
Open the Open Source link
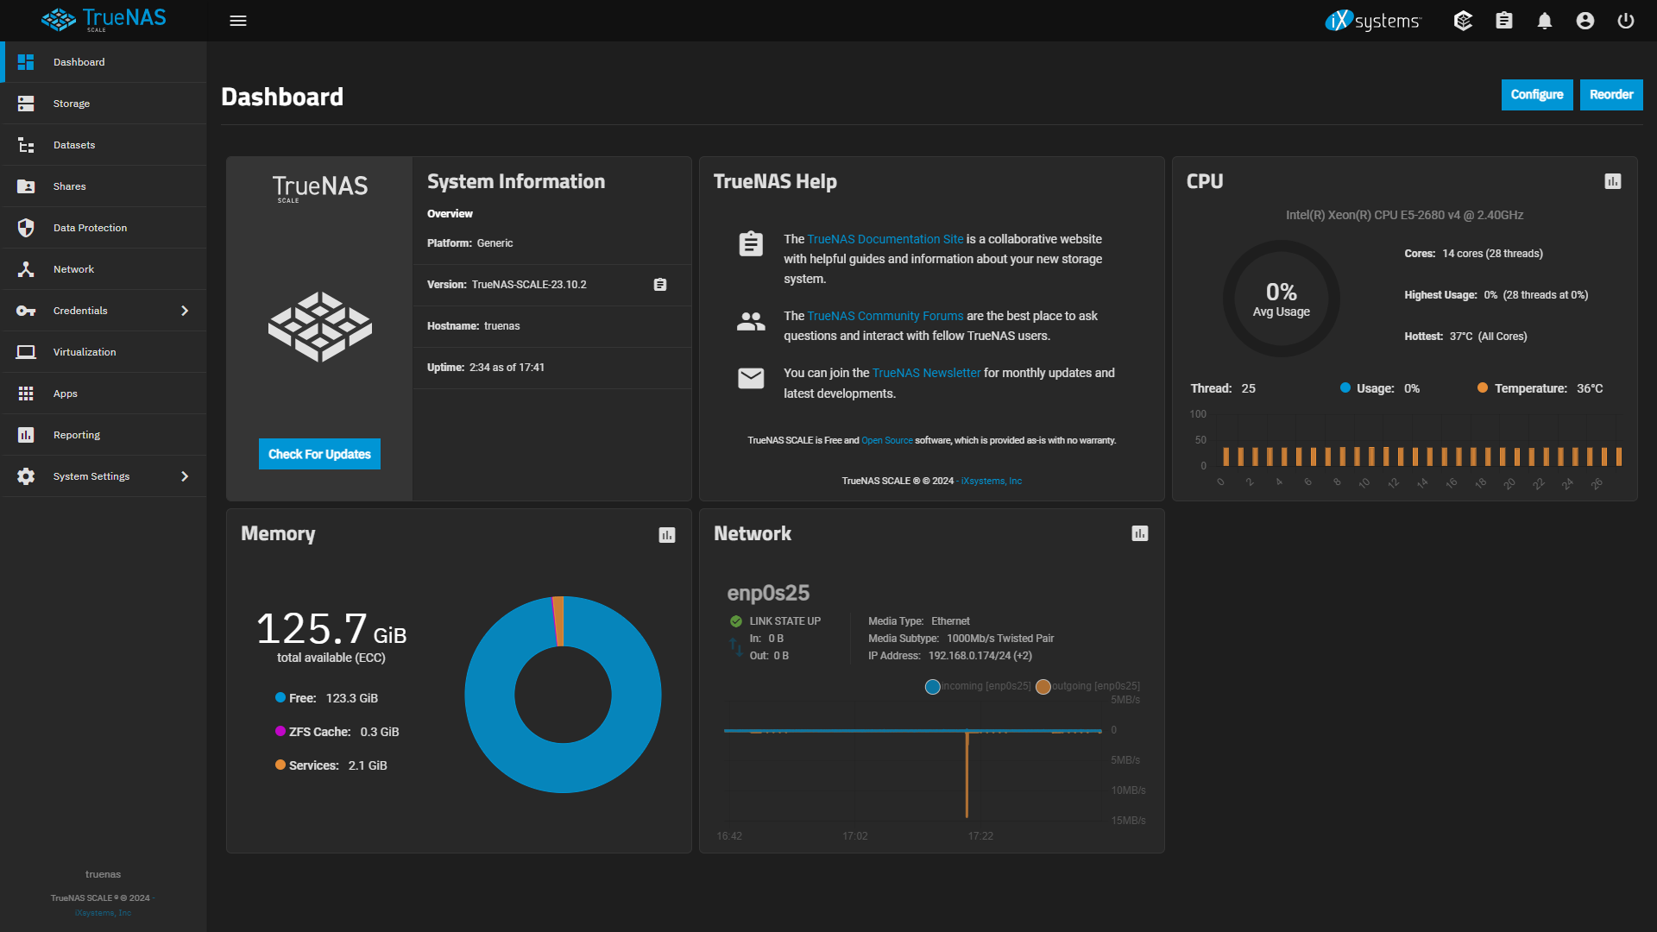(887, 440)
